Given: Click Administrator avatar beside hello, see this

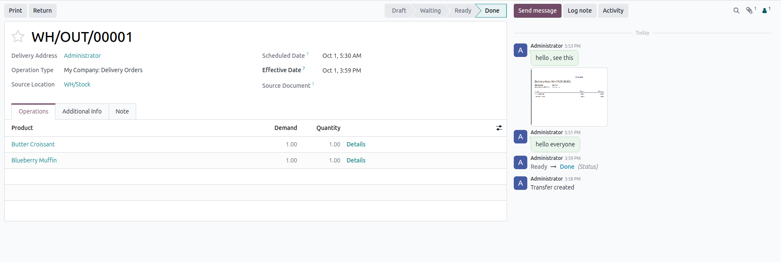Looking at the screenshot, I should click(521, 50).
